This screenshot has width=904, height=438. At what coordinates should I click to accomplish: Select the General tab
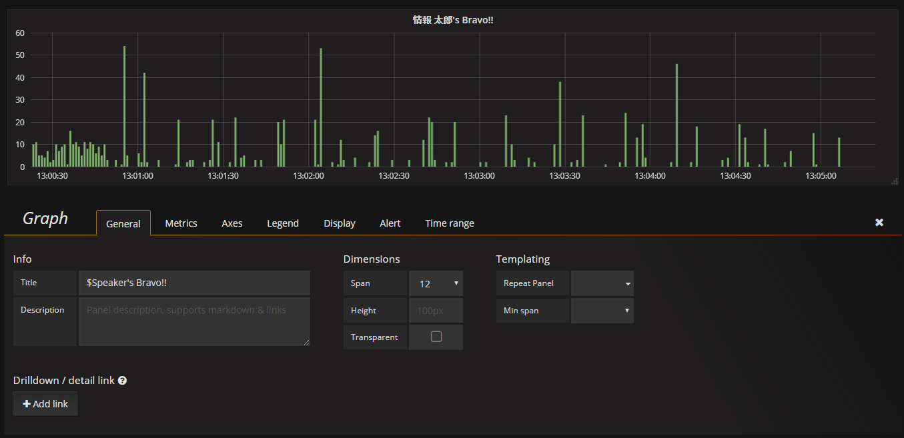point(123,224)
